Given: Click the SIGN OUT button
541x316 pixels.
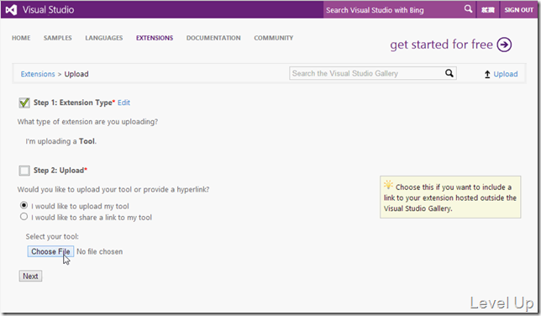Looking at the screenshot, I should [518, 10].
